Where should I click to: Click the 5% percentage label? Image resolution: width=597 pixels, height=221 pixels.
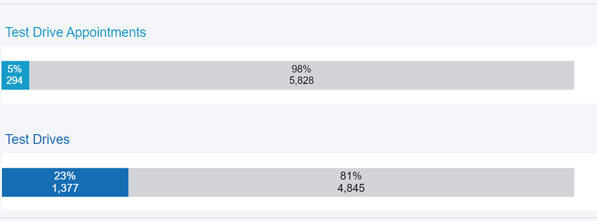click(x=15, y=69)
